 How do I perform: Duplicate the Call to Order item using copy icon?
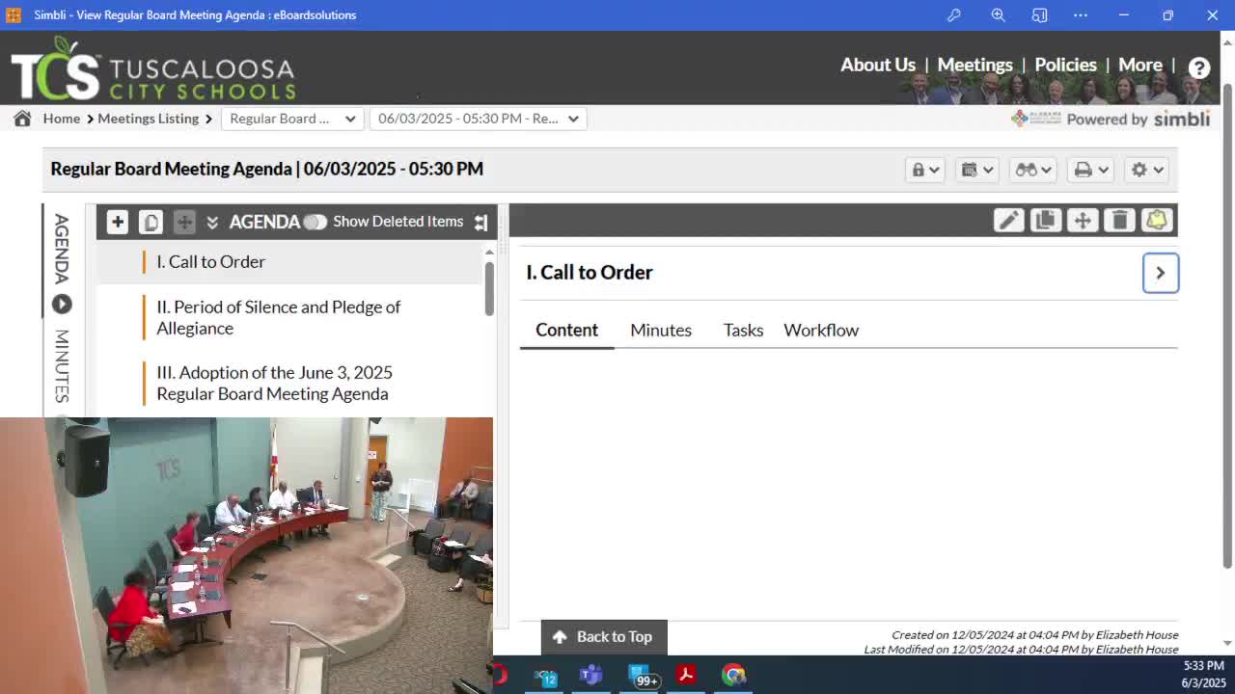pos(1045,221)
